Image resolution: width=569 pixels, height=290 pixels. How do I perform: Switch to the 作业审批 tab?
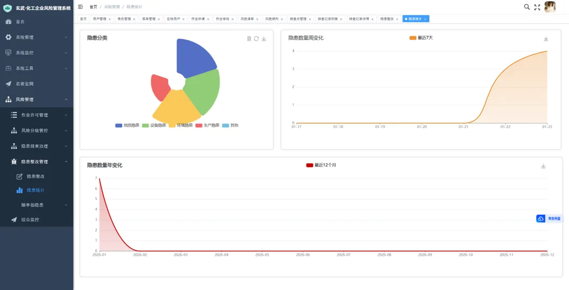pyautogui.click(x=224, y=19)
